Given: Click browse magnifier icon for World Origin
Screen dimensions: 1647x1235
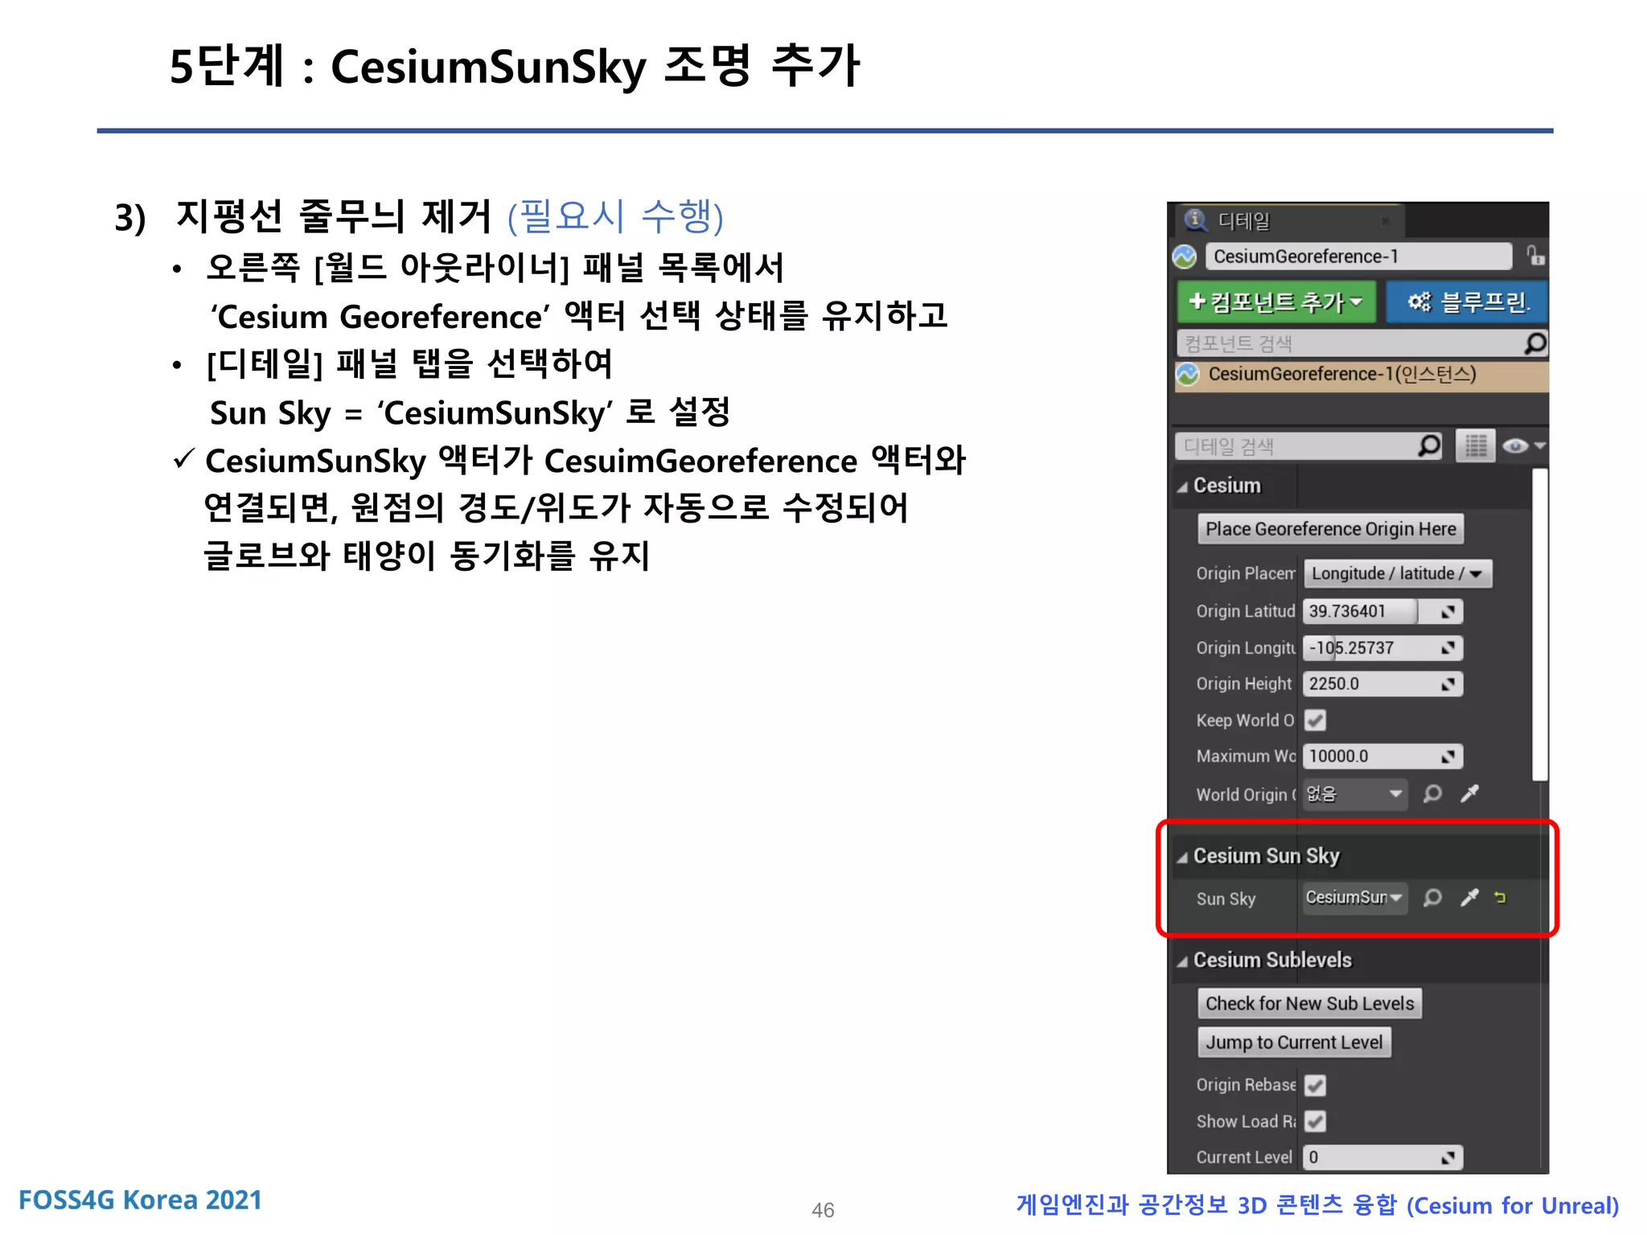Looking at the screenshot, I should pos(1432,794).
